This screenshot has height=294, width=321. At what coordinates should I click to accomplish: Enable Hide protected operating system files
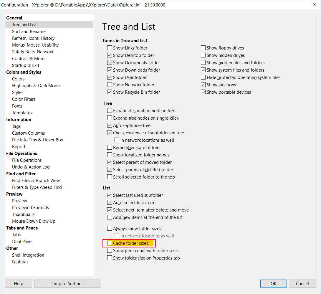point(203,77)
